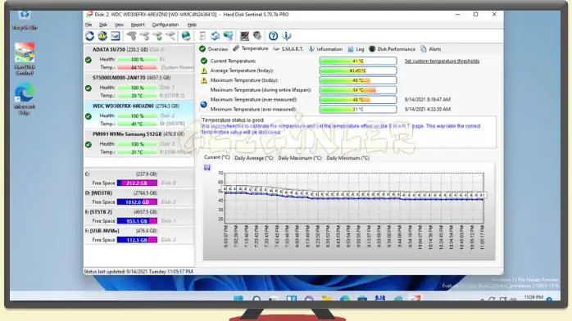The image size is (572, 321).
Task: Click the blue arrows document toolbar icon
Action: pyautogui.click(x=216, y=36)
